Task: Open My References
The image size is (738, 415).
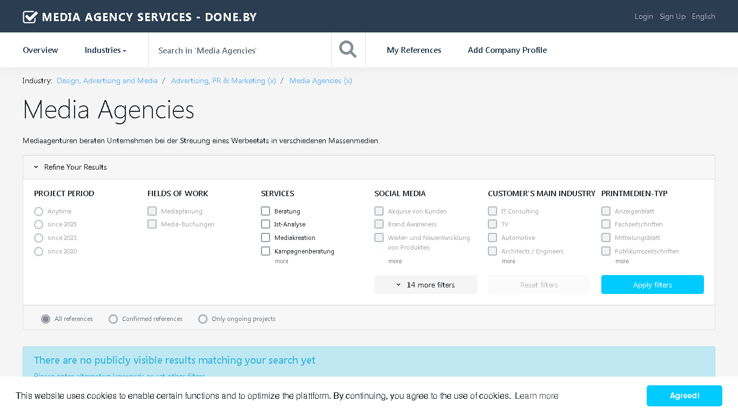Action: (414, 50)
